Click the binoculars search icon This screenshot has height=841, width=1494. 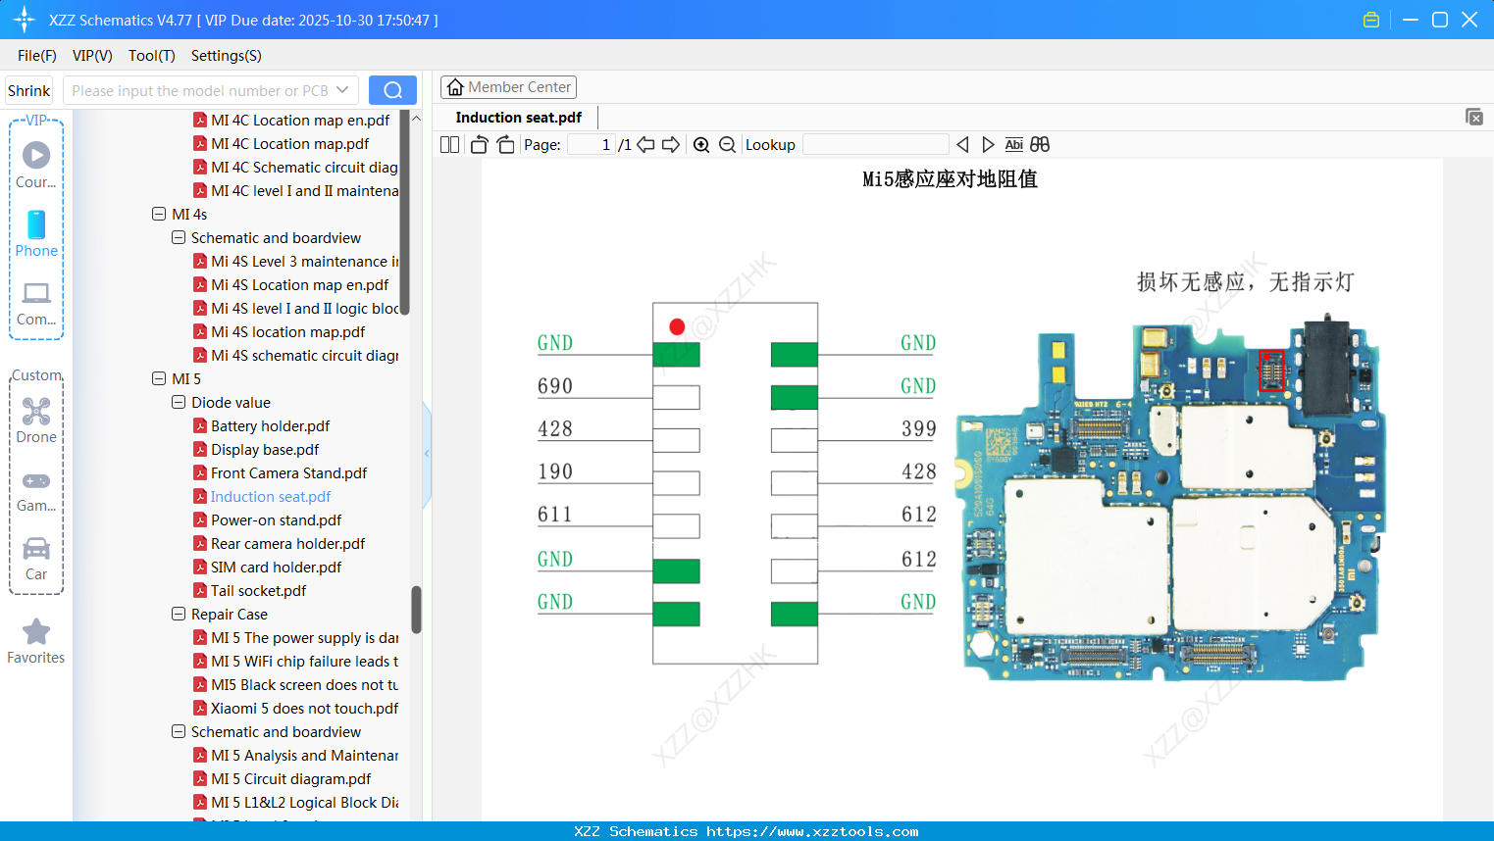click(x=1040, y=145)
